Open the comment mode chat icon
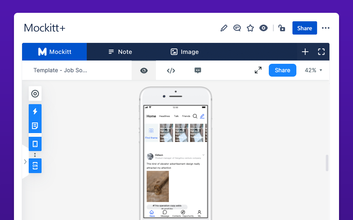The width and height of the screenshot is (353, 220). 198,70
